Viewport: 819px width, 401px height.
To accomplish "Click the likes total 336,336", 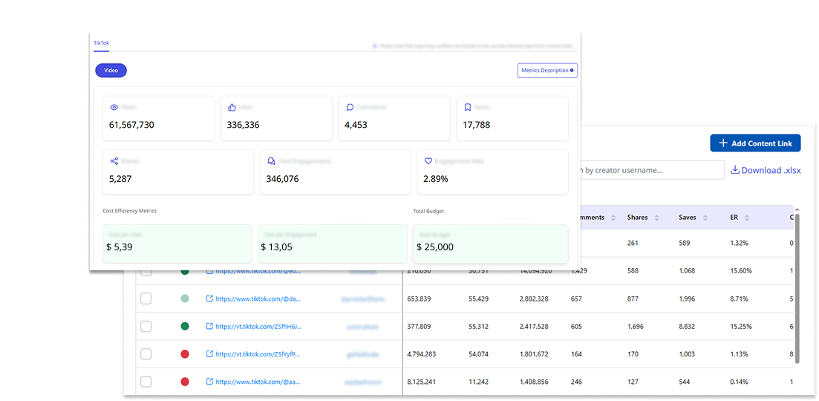I will 243,125.
